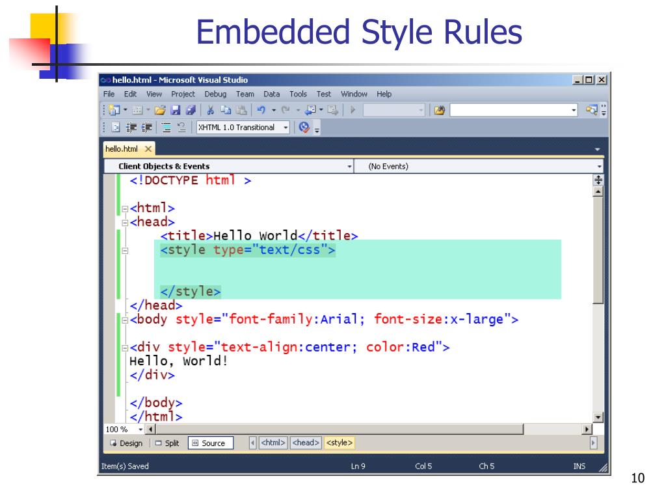
Task: Click the Solution Explorer icon at toolbar right
Action: [591, 111]
